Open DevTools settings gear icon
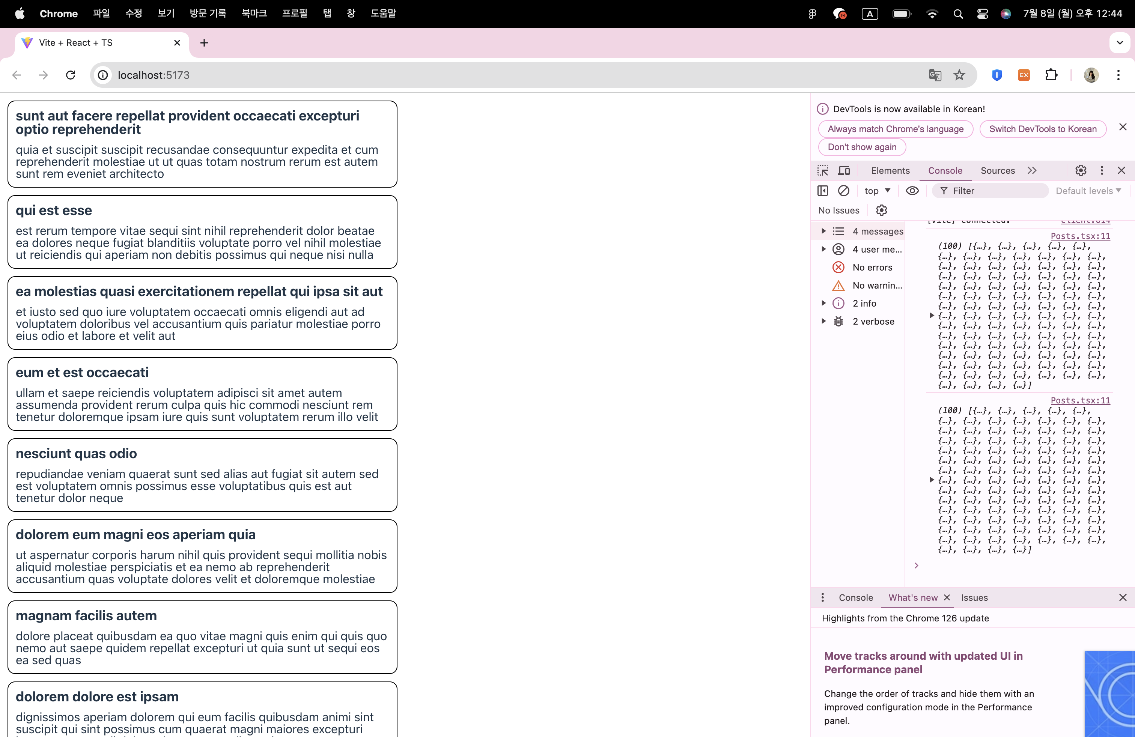Viewport: 1135px width, 737px height. [x=1081, y=171]
